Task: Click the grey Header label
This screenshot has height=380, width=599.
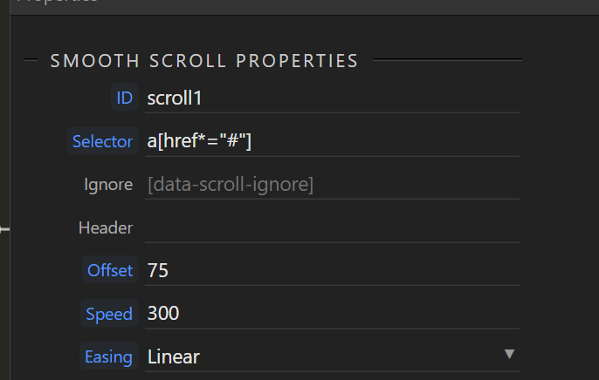Action: (106, 227)
